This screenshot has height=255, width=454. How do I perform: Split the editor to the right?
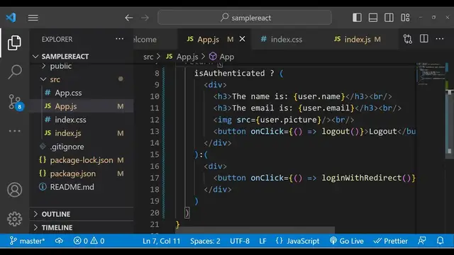(x=424, y=39)
